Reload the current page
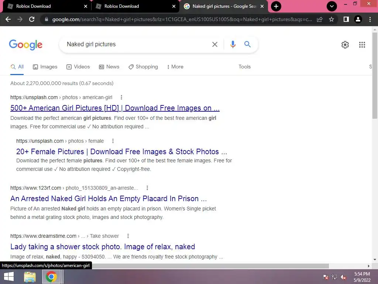The width and height of the screenshot is (378, 284). click(32, 19)
